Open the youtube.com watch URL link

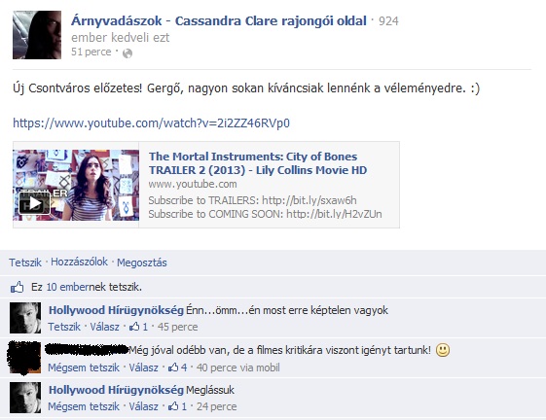(x=151, y=123)
